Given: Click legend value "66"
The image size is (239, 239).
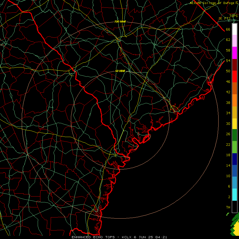Looking at the screenshot, I should (x=228, y=29).
